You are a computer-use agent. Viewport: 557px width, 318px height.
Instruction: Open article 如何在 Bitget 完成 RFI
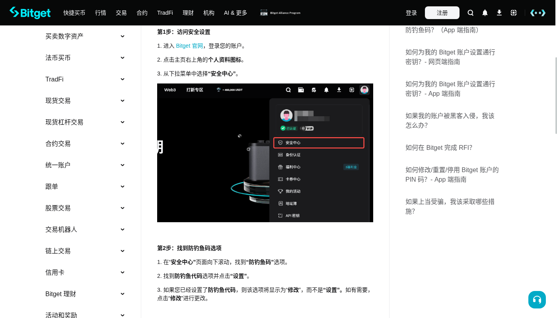[439, 147]
